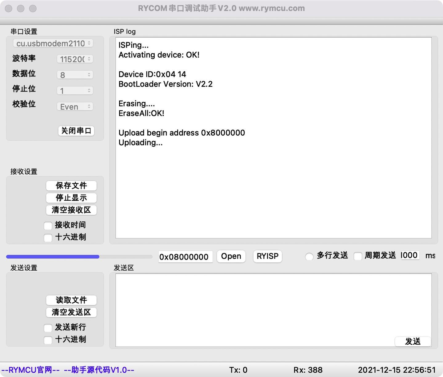The width and height of the screenshot is (443, 377).
Task: Click the Open firmware file button
Action: click(x=231, y=256)
